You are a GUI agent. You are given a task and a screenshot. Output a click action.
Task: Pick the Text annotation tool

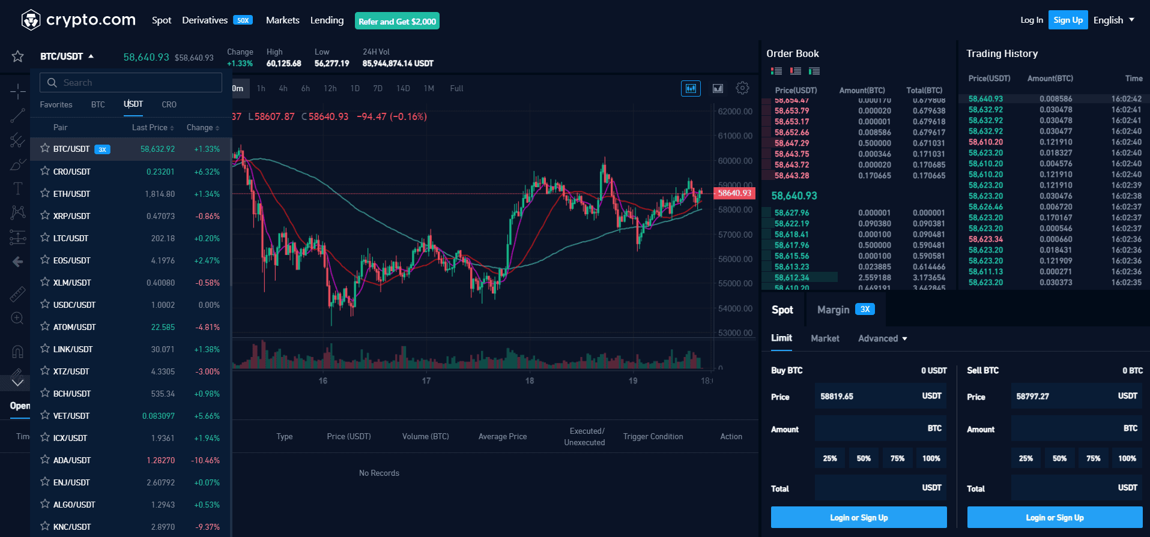pyautogui.click(x=17, y=188)
